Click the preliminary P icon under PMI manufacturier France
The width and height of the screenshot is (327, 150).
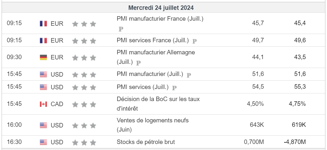tap(121, 29)
